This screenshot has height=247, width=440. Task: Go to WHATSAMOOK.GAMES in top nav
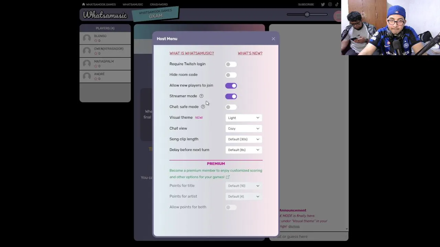click(101, 4)
